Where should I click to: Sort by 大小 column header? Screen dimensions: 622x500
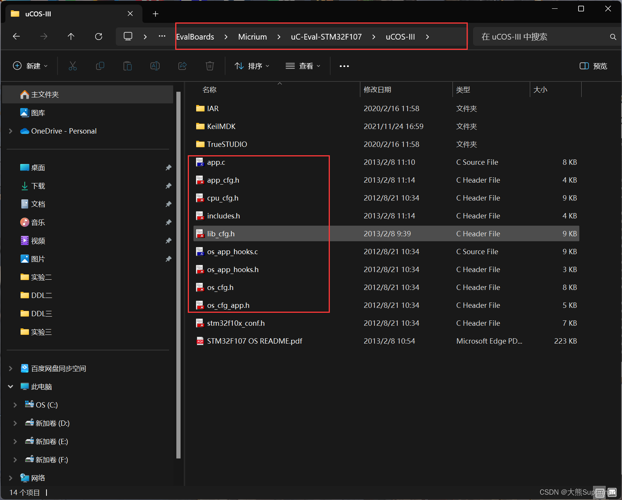pyautogui.click(x=540, y=90)
